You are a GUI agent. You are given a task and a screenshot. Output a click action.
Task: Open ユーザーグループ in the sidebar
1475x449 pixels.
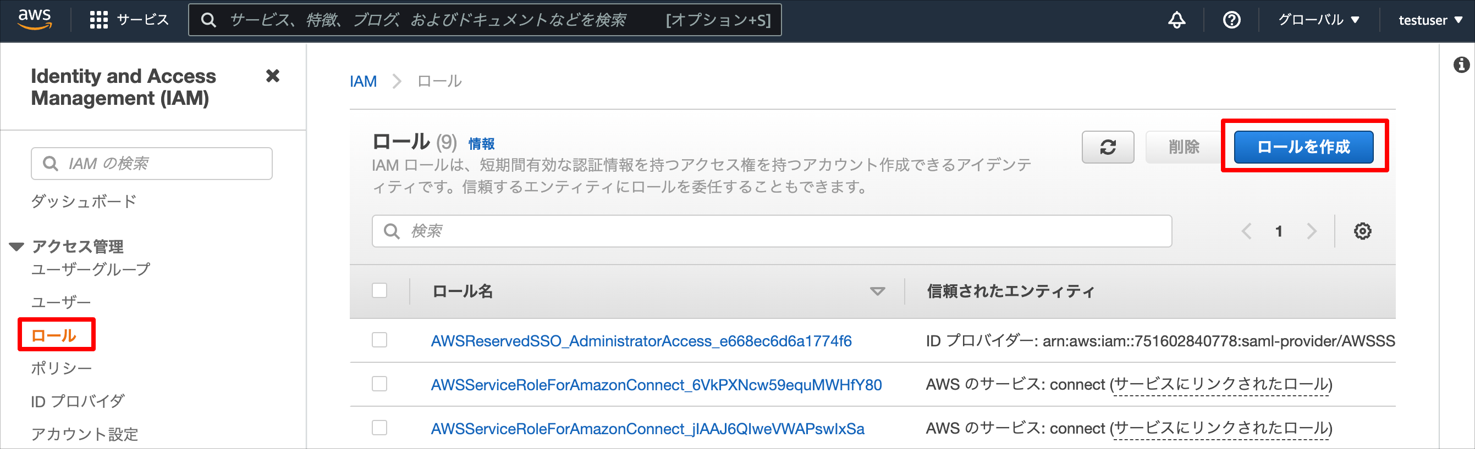click(91, 269)
